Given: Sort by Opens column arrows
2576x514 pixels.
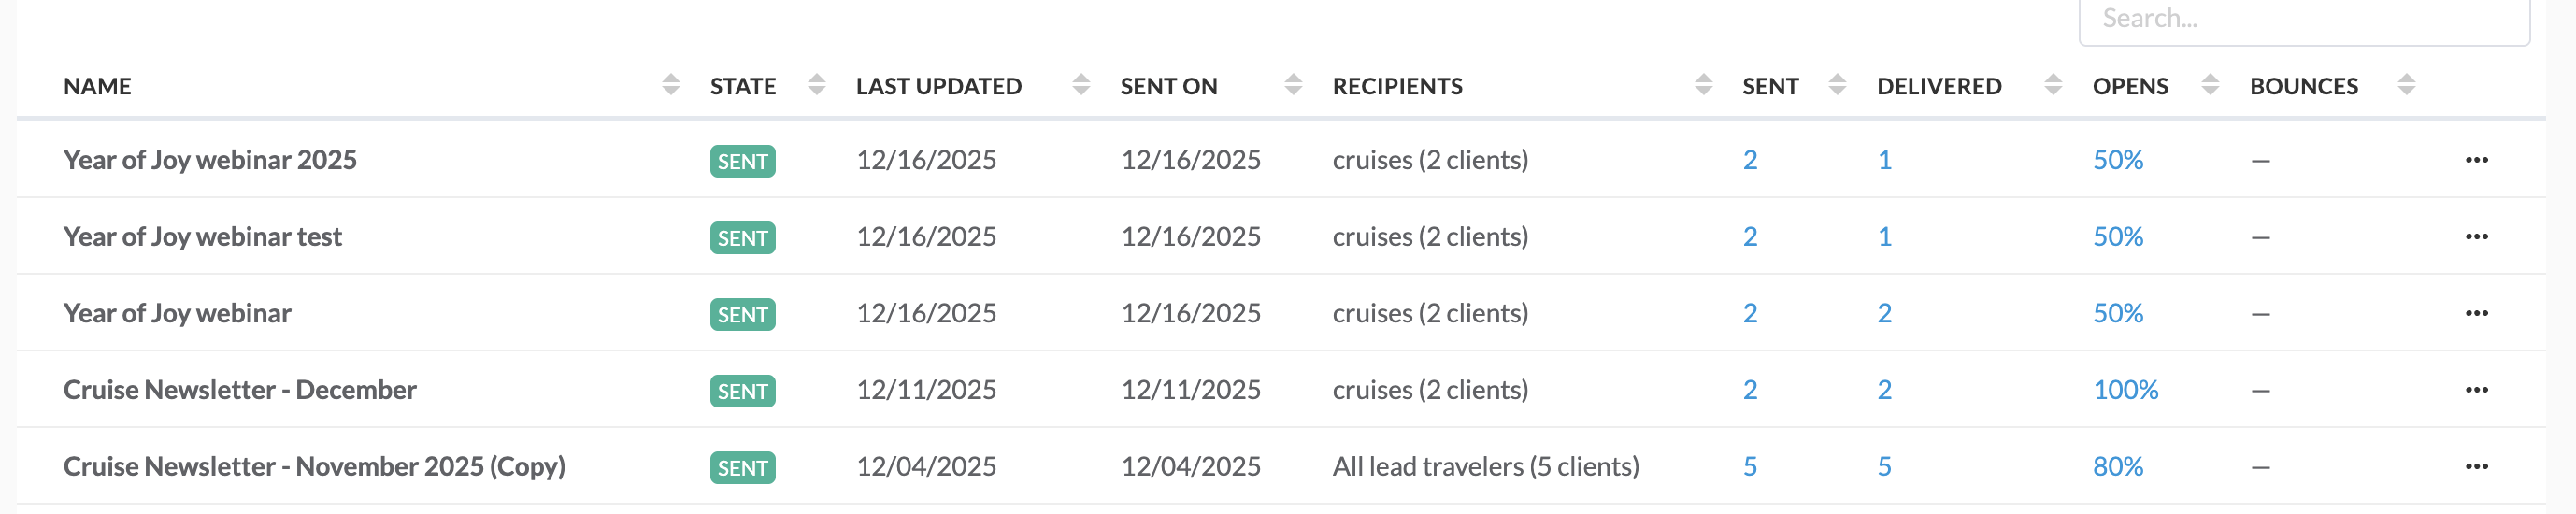Looking at the screenshot, I should click(x=2210, y=85).
